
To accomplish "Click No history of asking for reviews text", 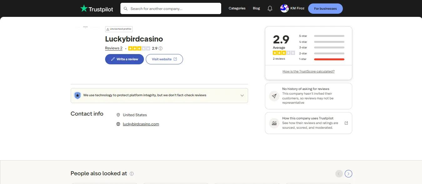I will (x=306, y=89).
